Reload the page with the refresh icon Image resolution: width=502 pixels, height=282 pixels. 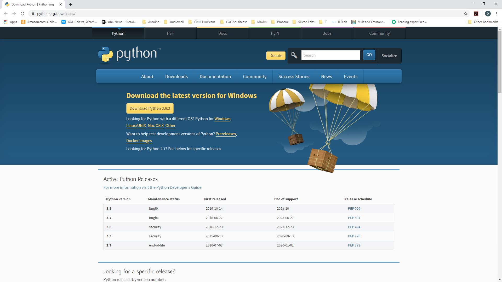[22, 14]
